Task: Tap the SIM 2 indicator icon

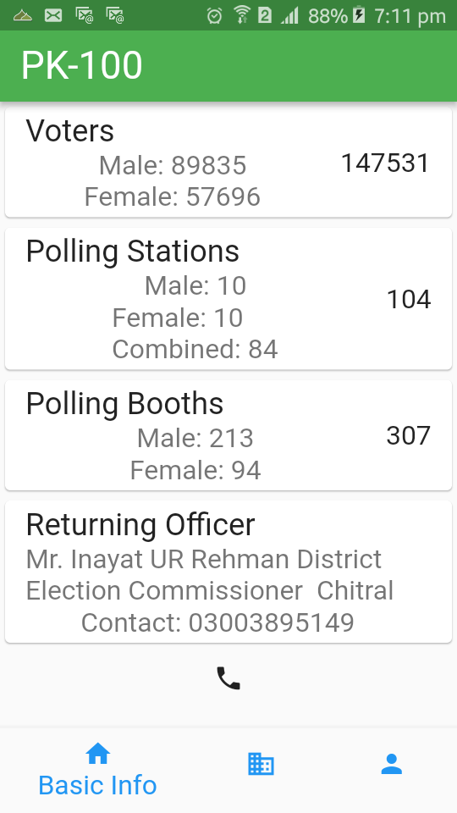Action: [265, 15]
